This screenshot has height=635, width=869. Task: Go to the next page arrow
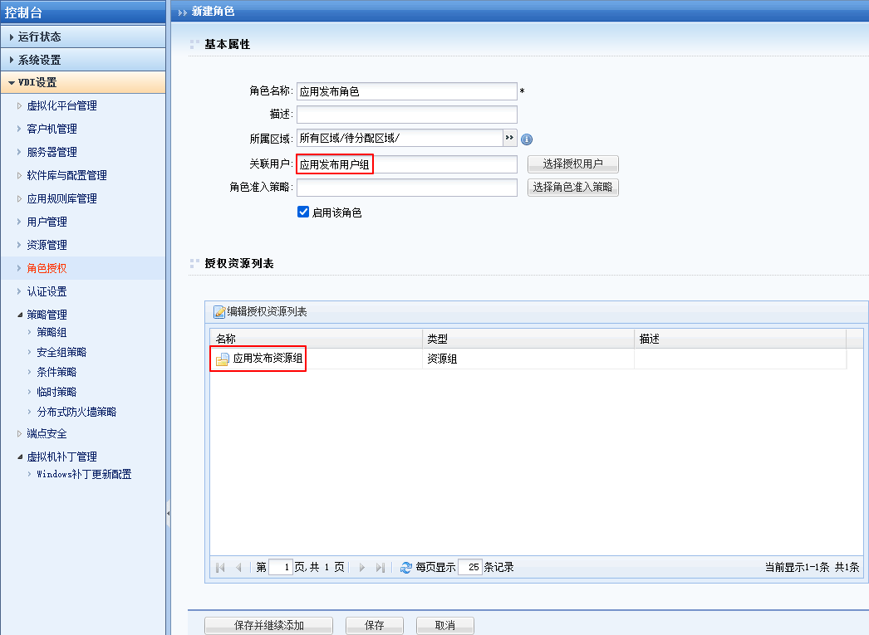tap(361, 568)
